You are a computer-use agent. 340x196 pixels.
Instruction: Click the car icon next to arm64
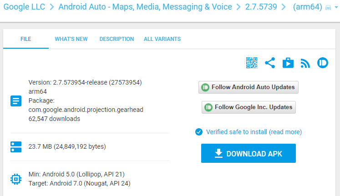pos(328,8)
